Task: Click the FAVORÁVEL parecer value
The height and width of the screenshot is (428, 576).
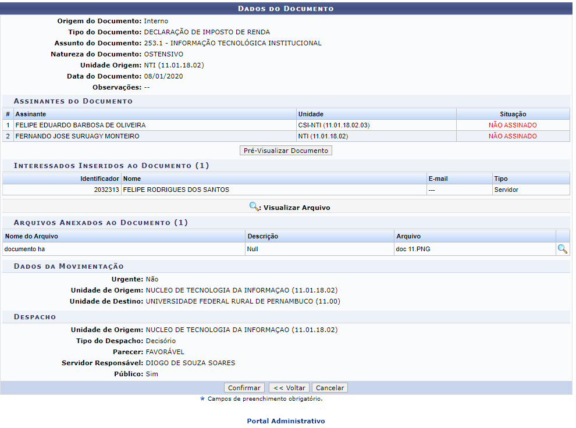Action: pos(165,352)
